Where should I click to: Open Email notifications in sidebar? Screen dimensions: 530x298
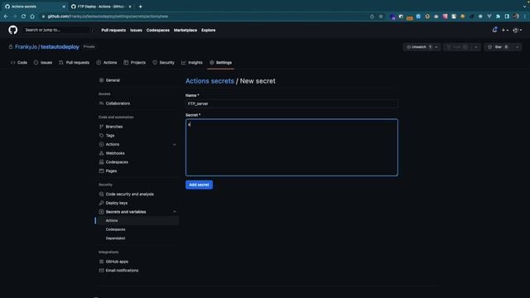pos(137,271)
